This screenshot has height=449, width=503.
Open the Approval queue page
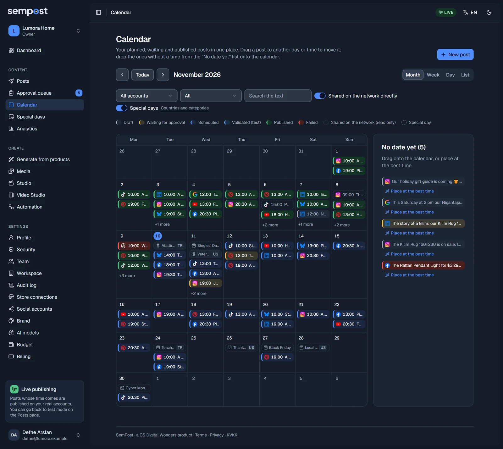click(x=45, y=93)
